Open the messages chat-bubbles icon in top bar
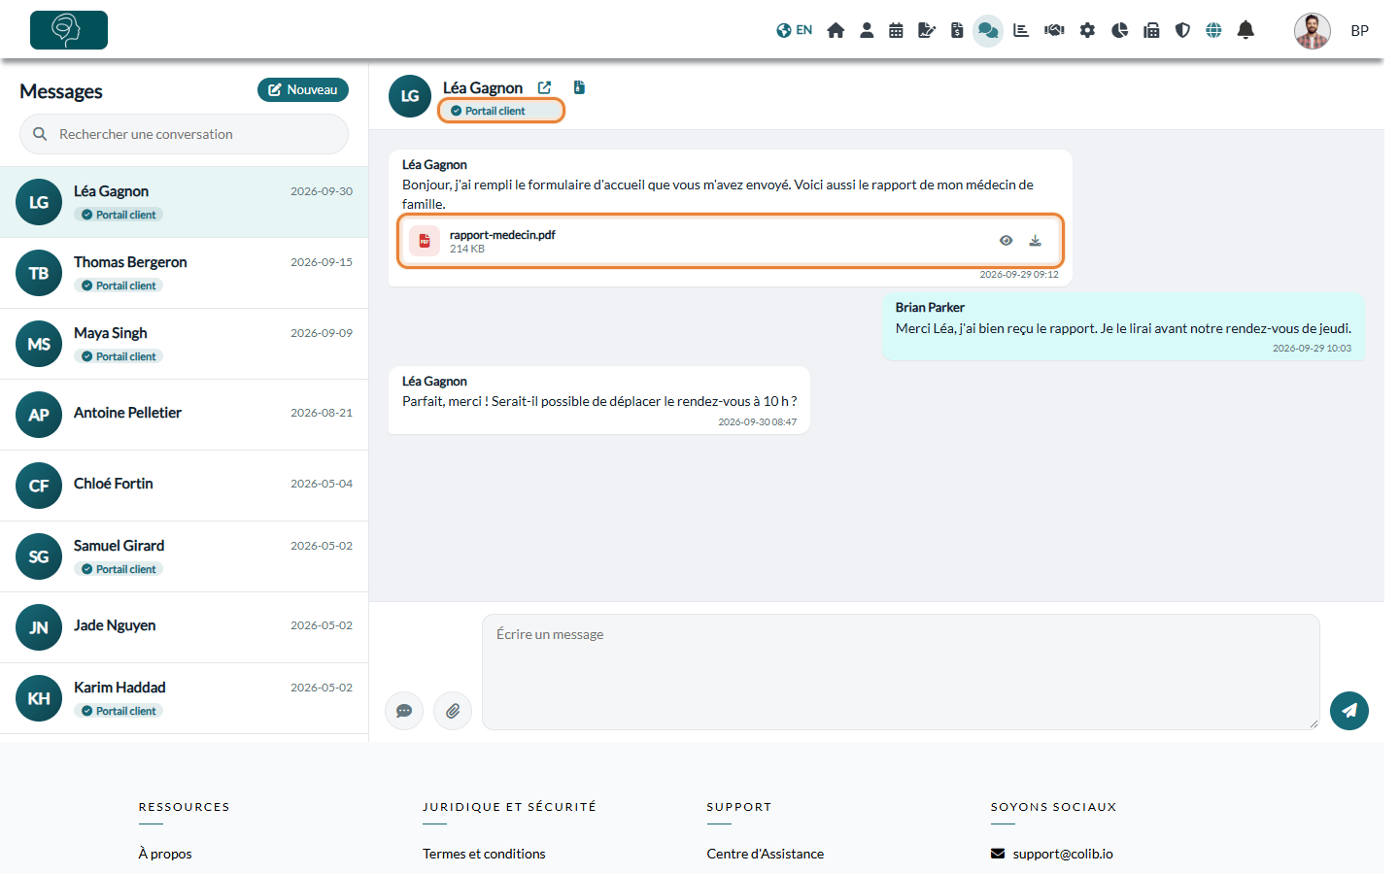Viewport: 1399px width, 874px height. [988, 30]
